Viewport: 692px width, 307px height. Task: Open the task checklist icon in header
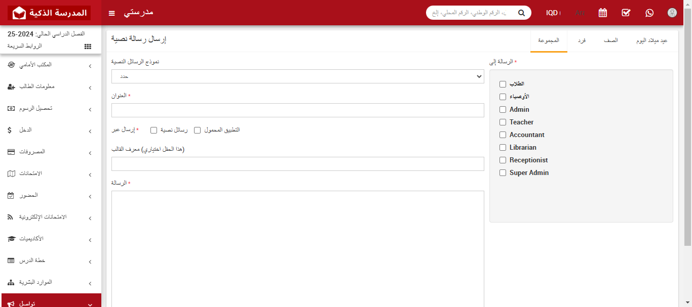pos(626,13)
